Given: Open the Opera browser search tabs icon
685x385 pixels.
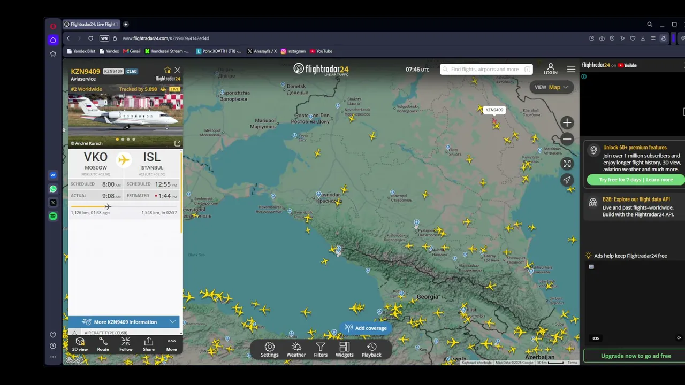Looking at the screenshot, I should point(650,24).
